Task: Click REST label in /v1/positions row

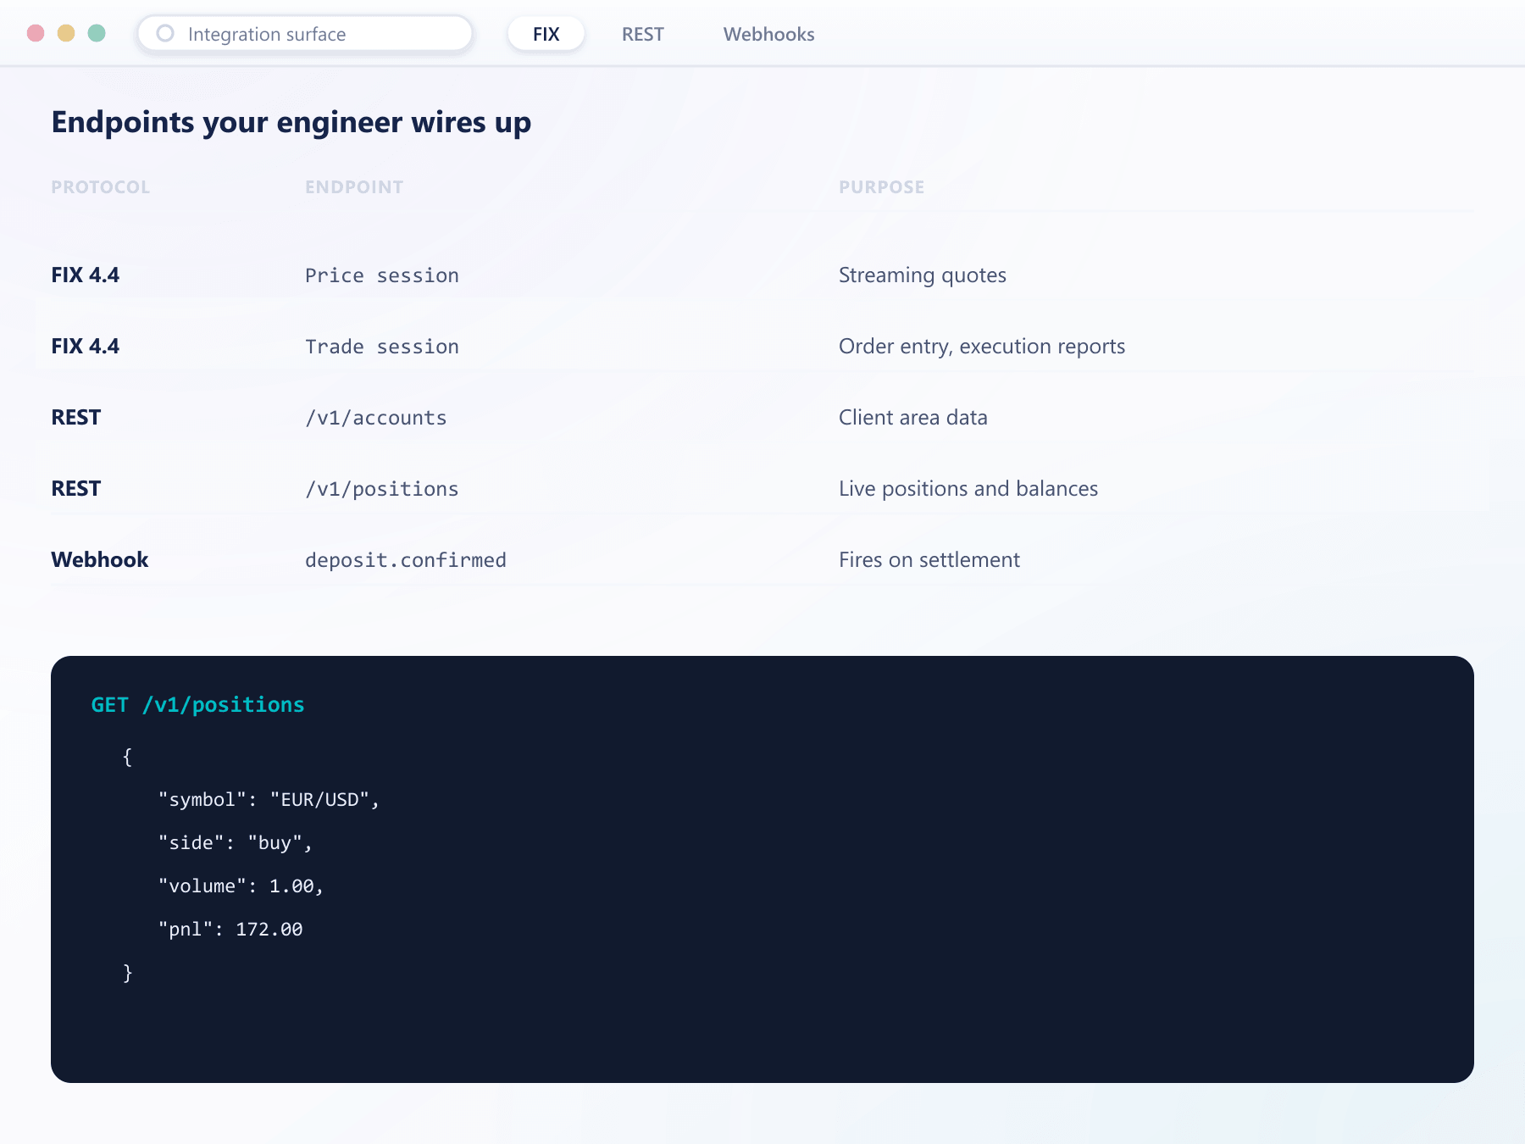Action: pos(76,489)
